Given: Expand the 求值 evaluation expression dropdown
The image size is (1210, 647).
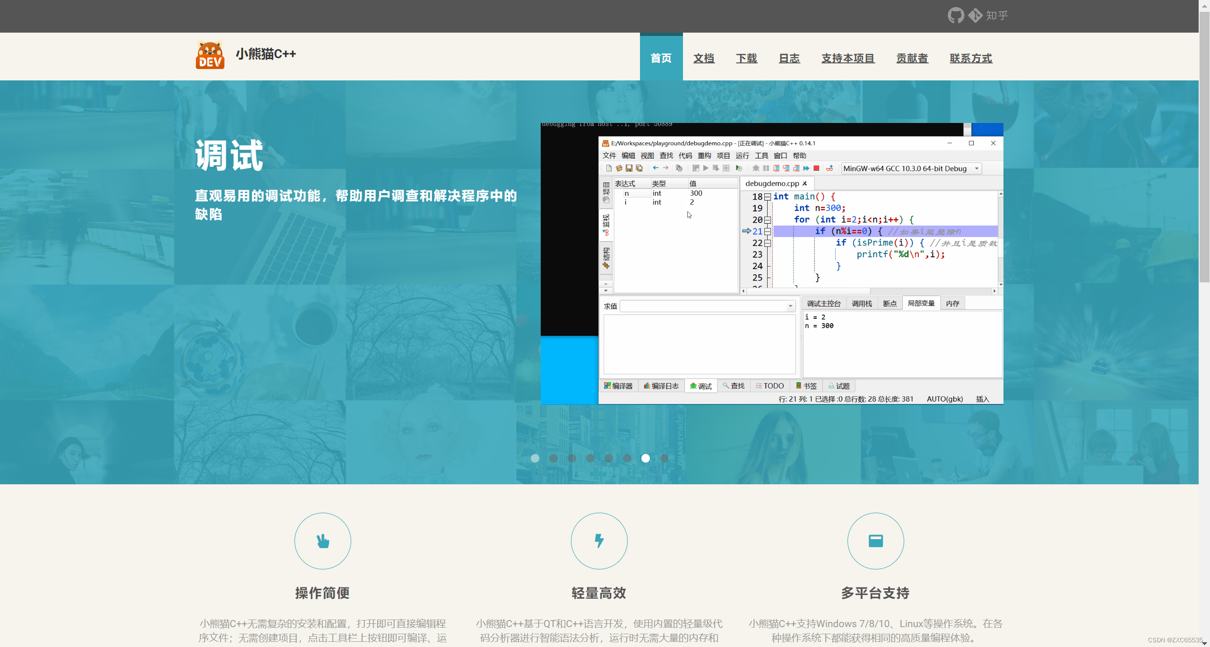Looking at the screenshot, I should pos(790,306).
